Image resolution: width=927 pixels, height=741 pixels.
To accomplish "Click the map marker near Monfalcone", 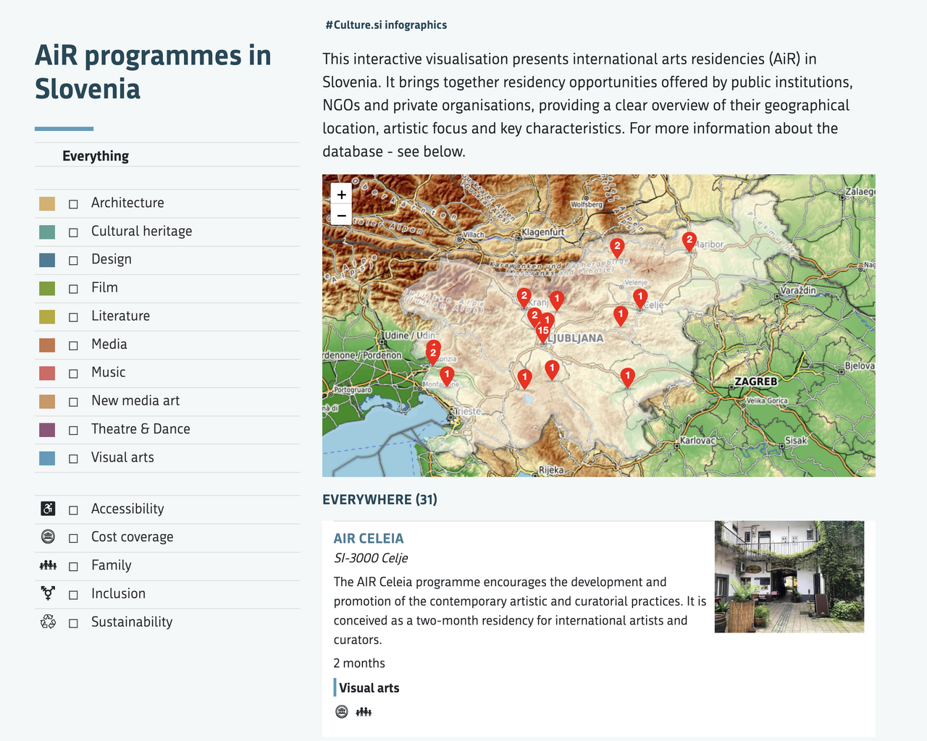I will click(x=447, y=376).
